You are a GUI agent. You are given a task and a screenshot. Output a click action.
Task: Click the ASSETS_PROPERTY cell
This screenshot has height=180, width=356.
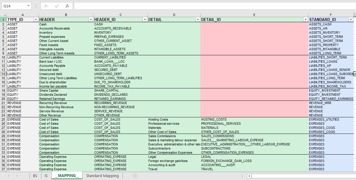[331, 45]
